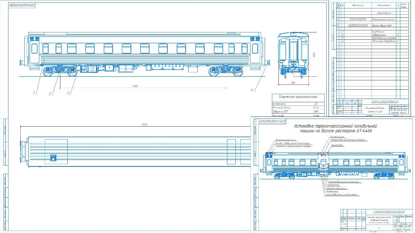Click the drawing number in poster sheet title block
415x233 pixels.
click(x=389, y=212)
